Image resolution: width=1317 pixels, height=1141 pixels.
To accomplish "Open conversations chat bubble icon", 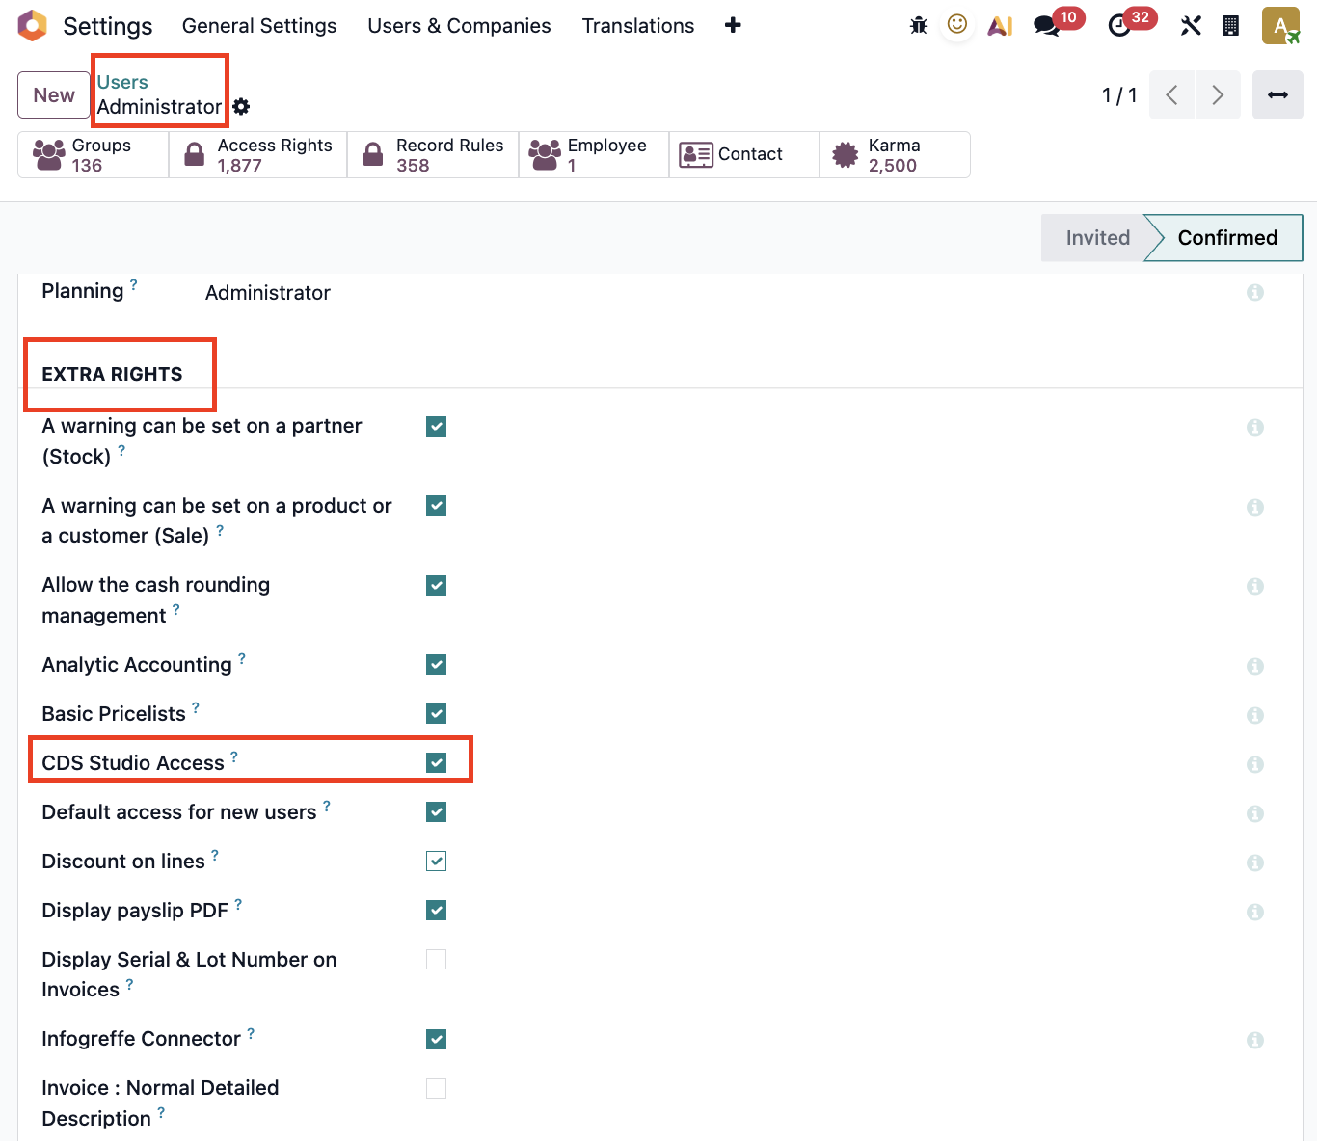I will (x=1046, y=26).
